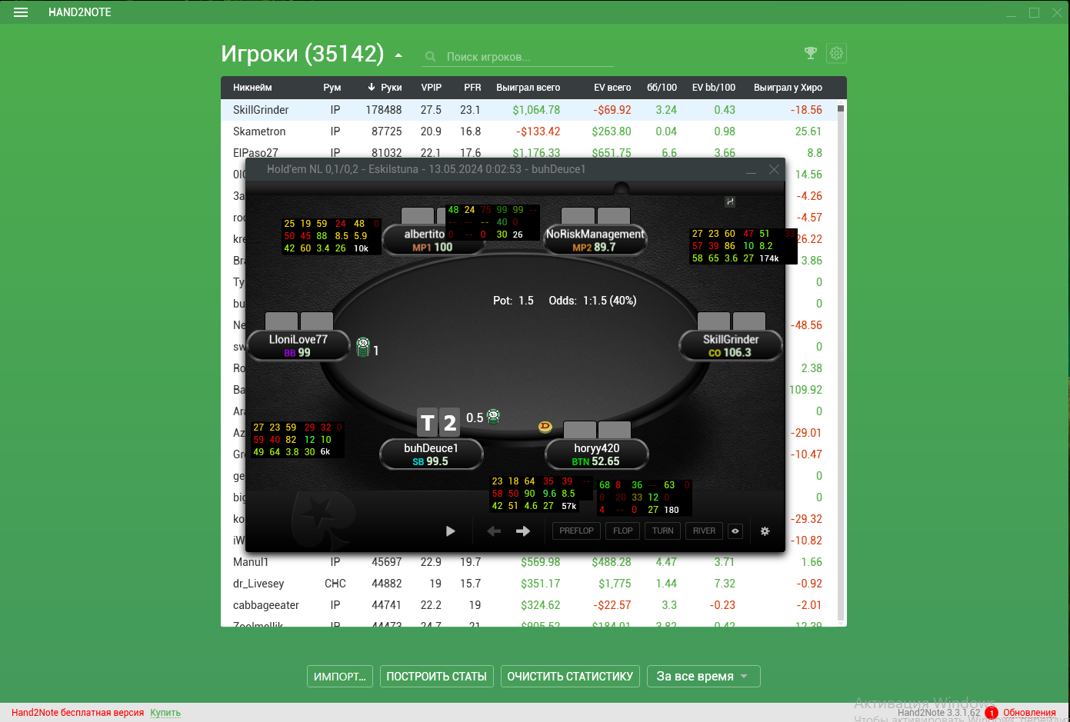This screenshot has height=722, width=1070.
Task: Click the updates notification badge
Action: 992,713
